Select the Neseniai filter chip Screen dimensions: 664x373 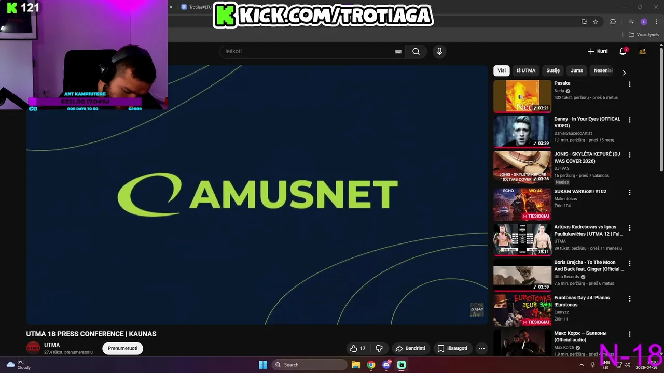click(603, 70)
